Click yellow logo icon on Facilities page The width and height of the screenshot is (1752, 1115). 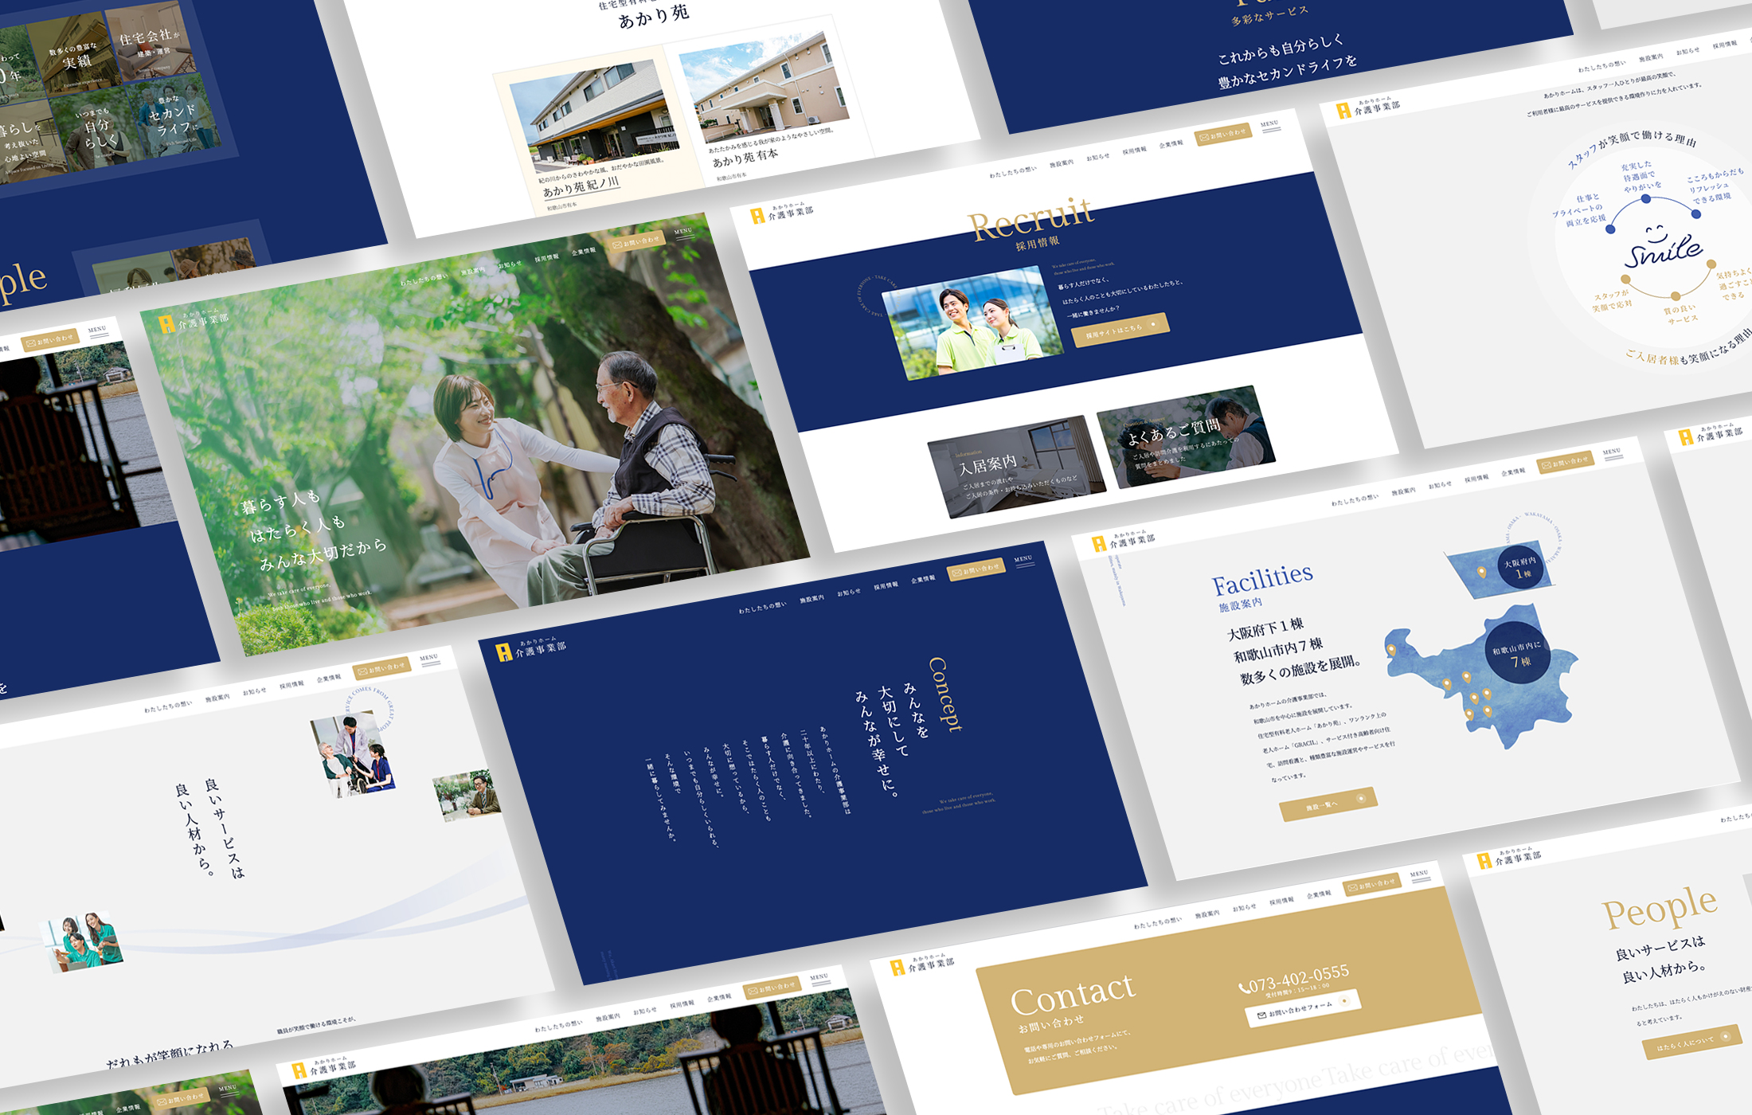pyautogui.click(x=1099, y=544)
